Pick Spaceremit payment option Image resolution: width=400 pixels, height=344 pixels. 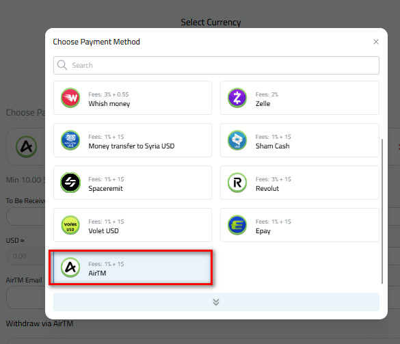(x=133, y=183)
